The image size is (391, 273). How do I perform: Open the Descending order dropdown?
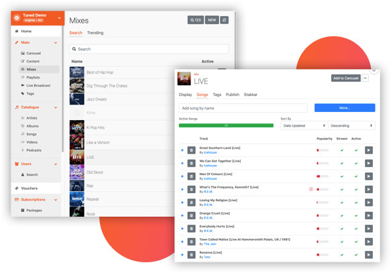pos(351,125)
